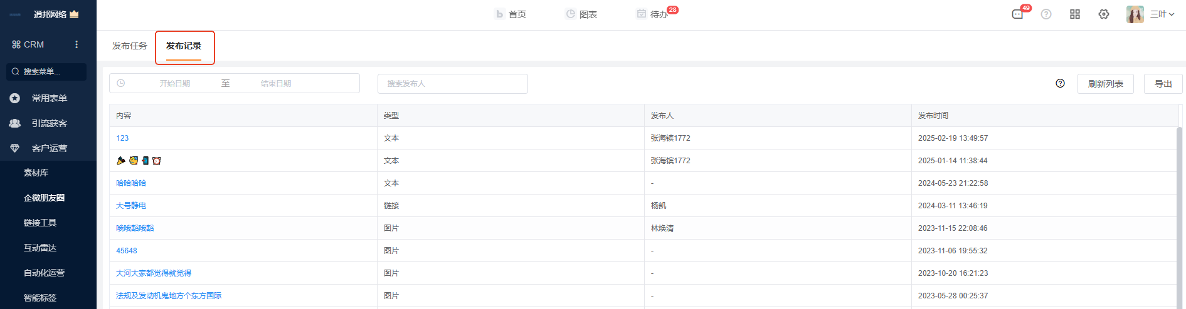Click the 刷新列表 button
The height and width of the screenshot is (309, 1186).
(1105, 84)
